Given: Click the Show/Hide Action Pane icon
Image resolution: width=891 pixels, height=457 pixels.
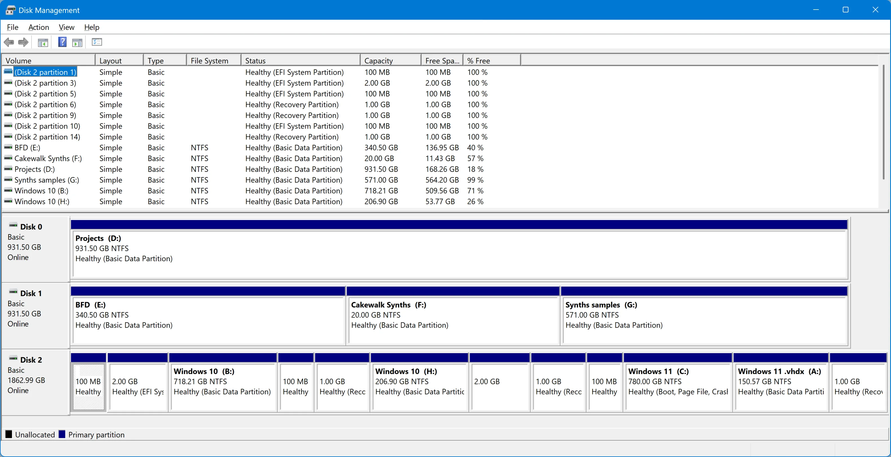Looking at the screenshot, I should (77, 43).
